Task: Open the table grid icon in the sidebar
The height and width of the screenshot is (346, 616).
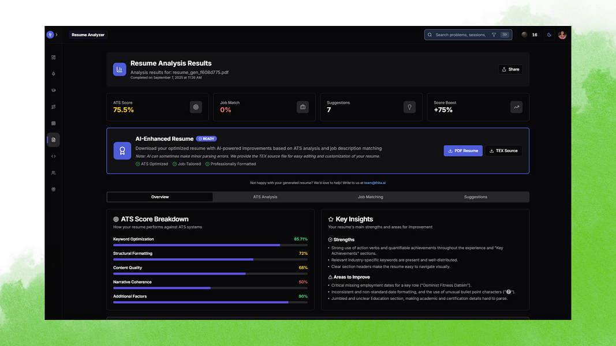Action: tap(54, 123)
